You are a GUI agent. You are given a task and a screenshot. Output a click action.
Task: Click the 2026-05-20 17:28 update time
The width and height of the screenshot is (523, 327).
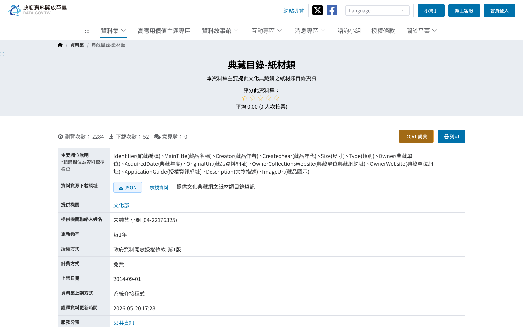click(x=134, y=308)
